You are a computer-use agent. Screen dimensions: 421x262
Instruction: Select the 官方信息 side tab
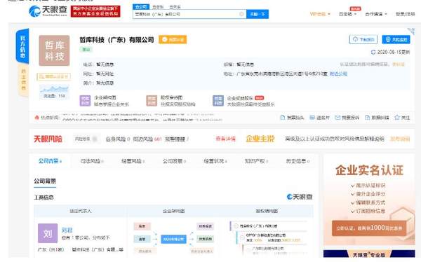click(x=22, y=46)
